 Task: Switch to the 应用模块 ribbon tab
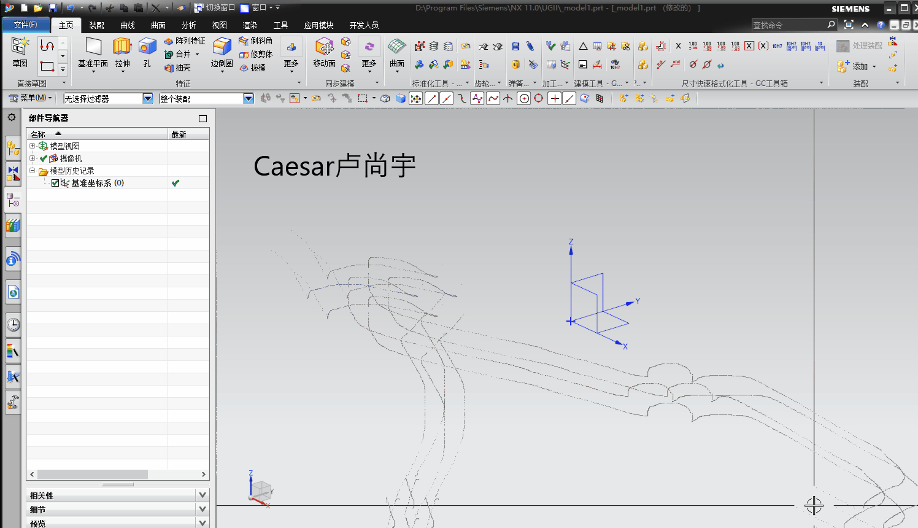click(x=318, y=25)
